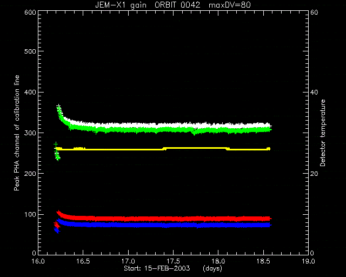
Task: Click the 100 tick label on left axis
Action: (x=30, y=214)
